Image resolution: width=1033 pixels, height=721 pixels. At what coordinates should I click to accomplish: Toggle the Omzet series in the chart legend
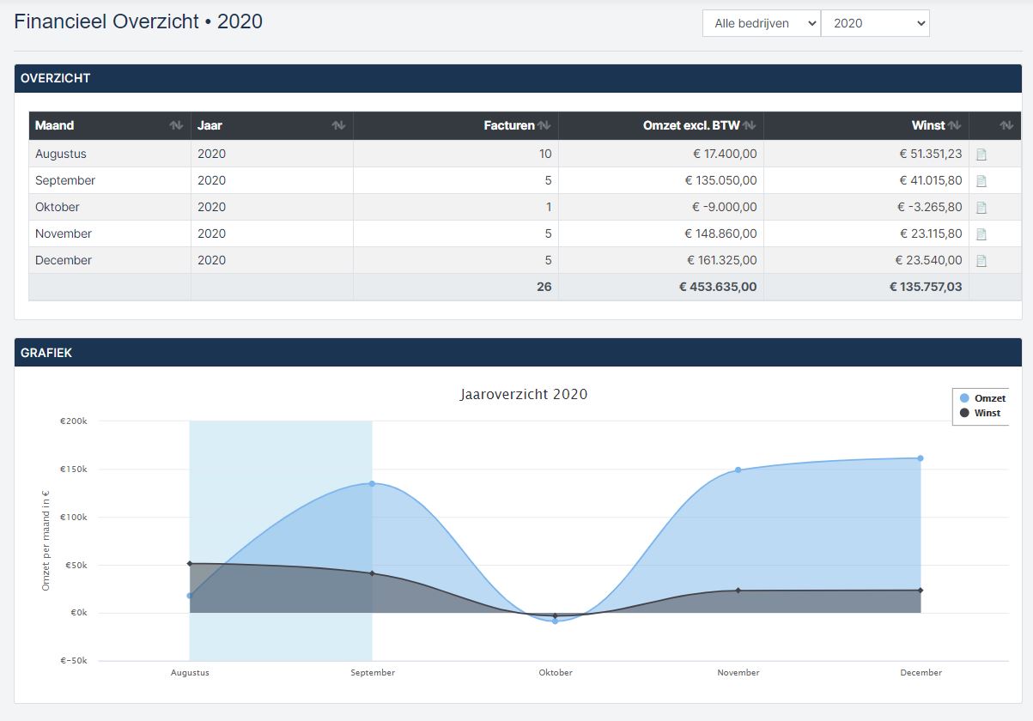tap(982, 398)
